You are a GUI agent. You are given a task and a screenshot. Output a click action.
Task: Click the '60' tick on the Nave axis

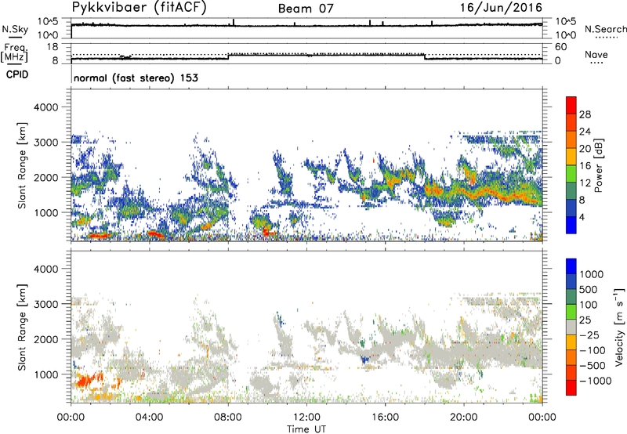[x=560, y=47]
